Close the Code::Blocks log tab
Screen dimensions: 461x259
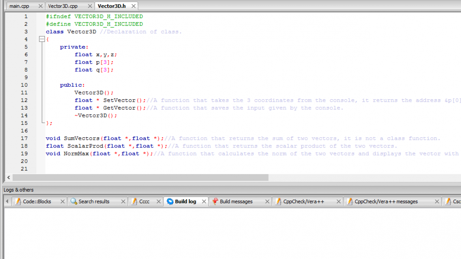pyautogui.click(x=62, y=202)
